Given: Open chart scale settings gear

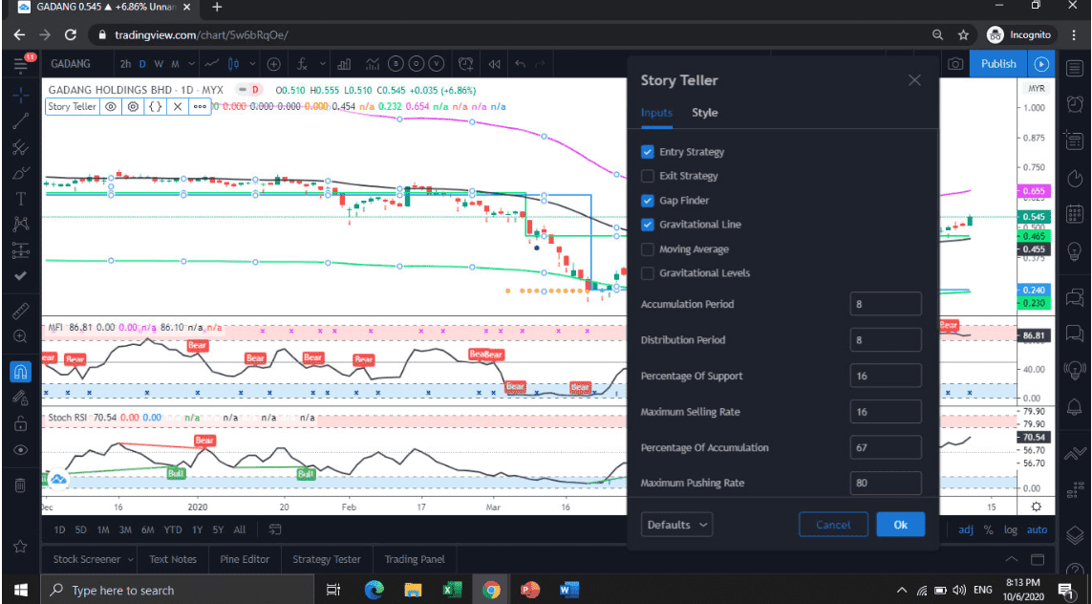Looking at the screenshot, I should tap(1037, 507).
